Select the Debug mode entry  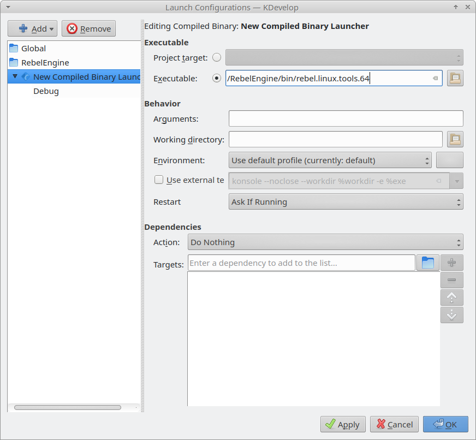(46, 91)
